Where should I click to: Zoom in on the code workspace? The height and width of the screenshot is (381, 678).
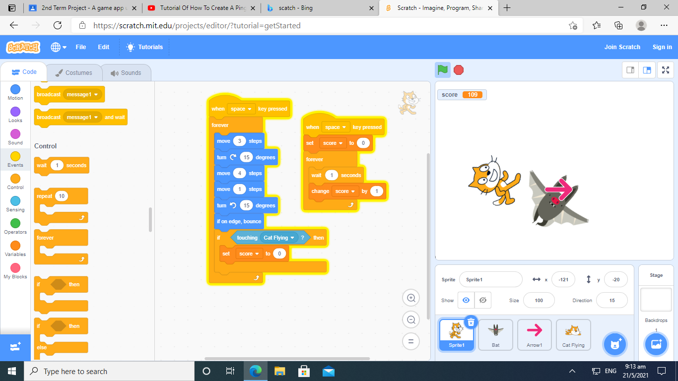pos(411,298)
